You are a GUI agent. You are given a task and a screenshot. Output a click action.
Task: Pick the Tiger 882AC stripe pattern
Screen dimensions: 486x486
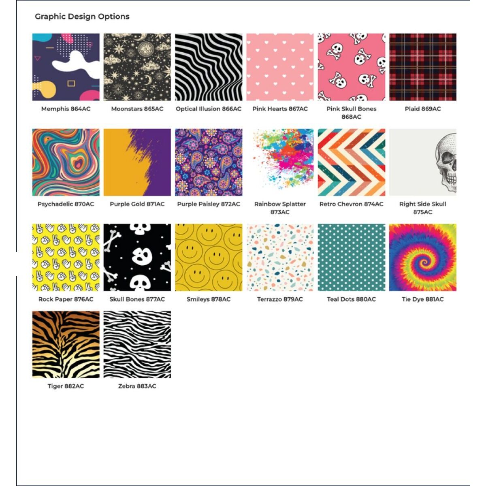[66, 345]
